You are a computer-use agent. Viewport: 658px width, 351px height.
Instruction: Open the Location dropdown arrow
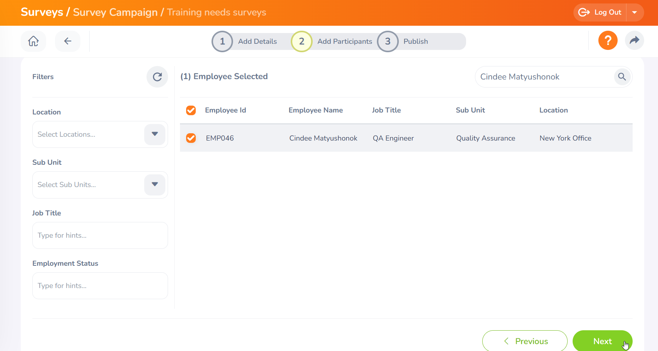(x=155, y=134)
